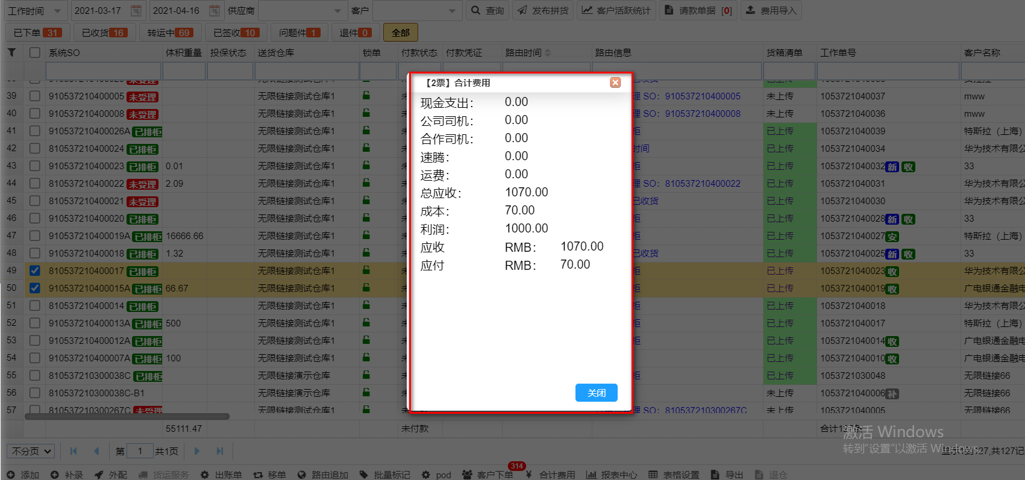Expand the 工作时间 dropdown

point(57,11)
